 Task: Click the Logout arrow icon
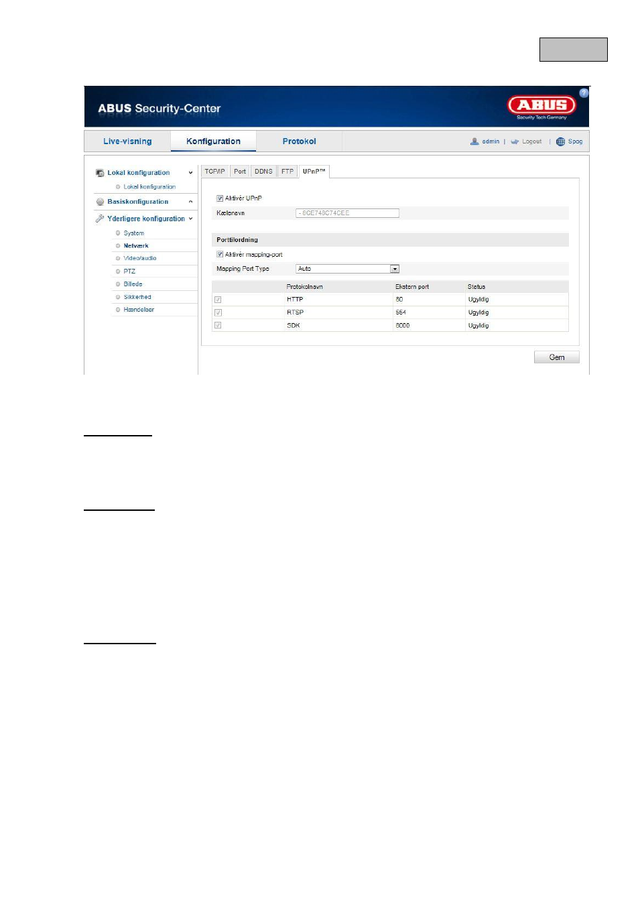(x=515, y=141)
